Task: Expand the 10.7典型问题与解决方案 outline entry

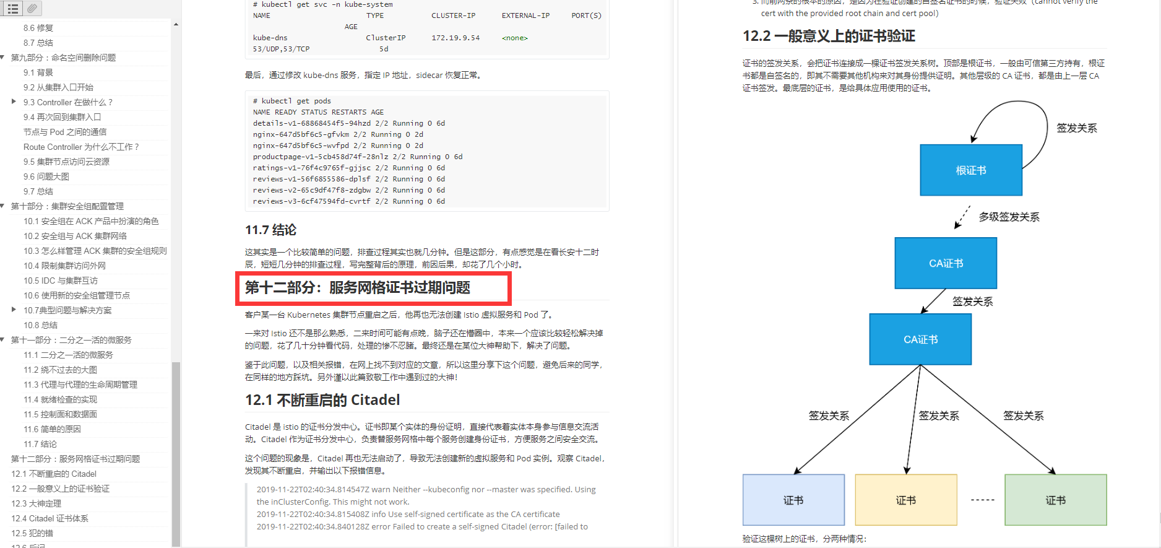Action: tap(14, 310)
